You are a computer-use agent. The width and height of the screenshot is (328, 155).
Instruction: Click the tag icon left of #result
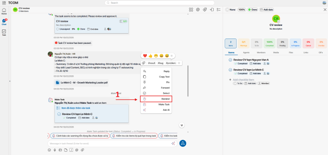[x=143, y=63]
